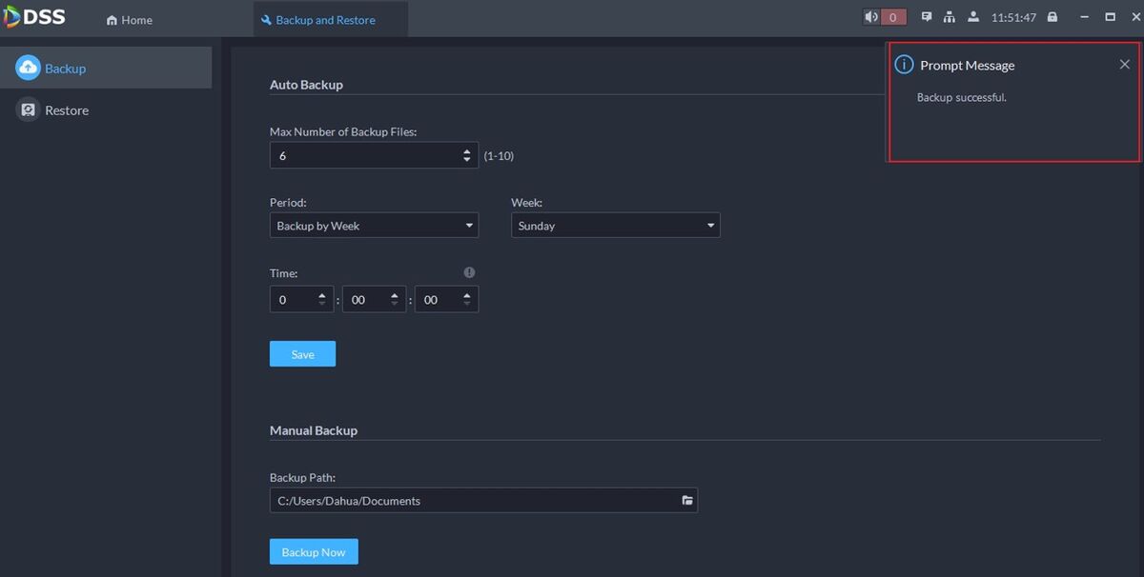
Task: Lock the client with the padlock icon
Action: coord(1052,17)
